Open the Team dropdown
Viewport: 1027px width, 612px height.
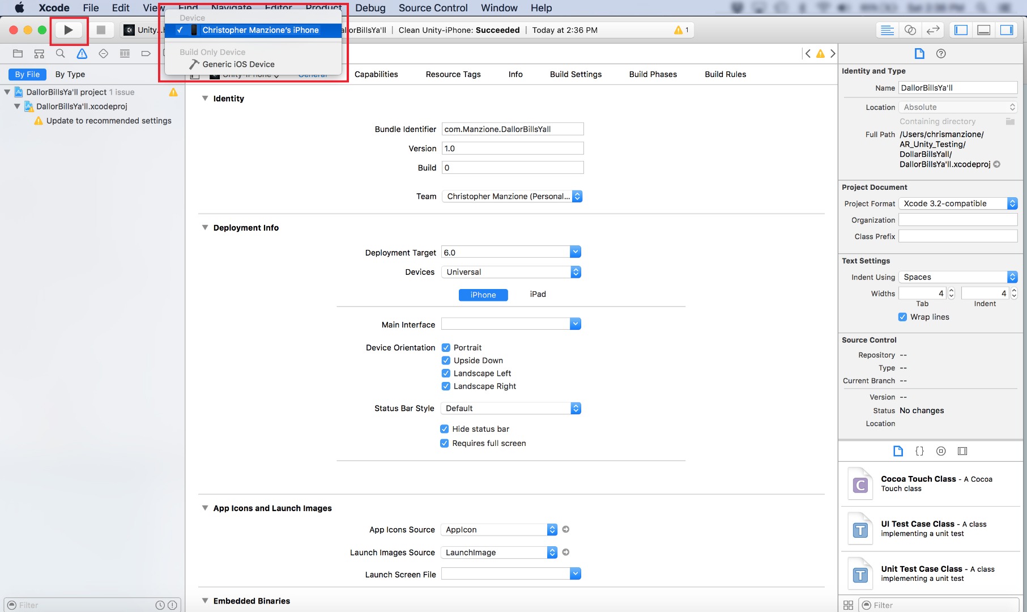(x=512, y=196)
